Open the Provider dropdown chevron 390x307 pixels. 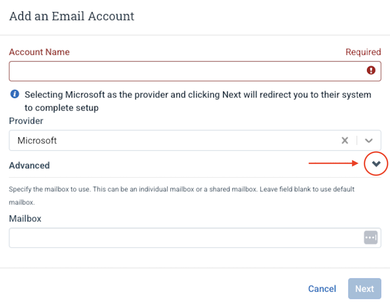(368, 141)
